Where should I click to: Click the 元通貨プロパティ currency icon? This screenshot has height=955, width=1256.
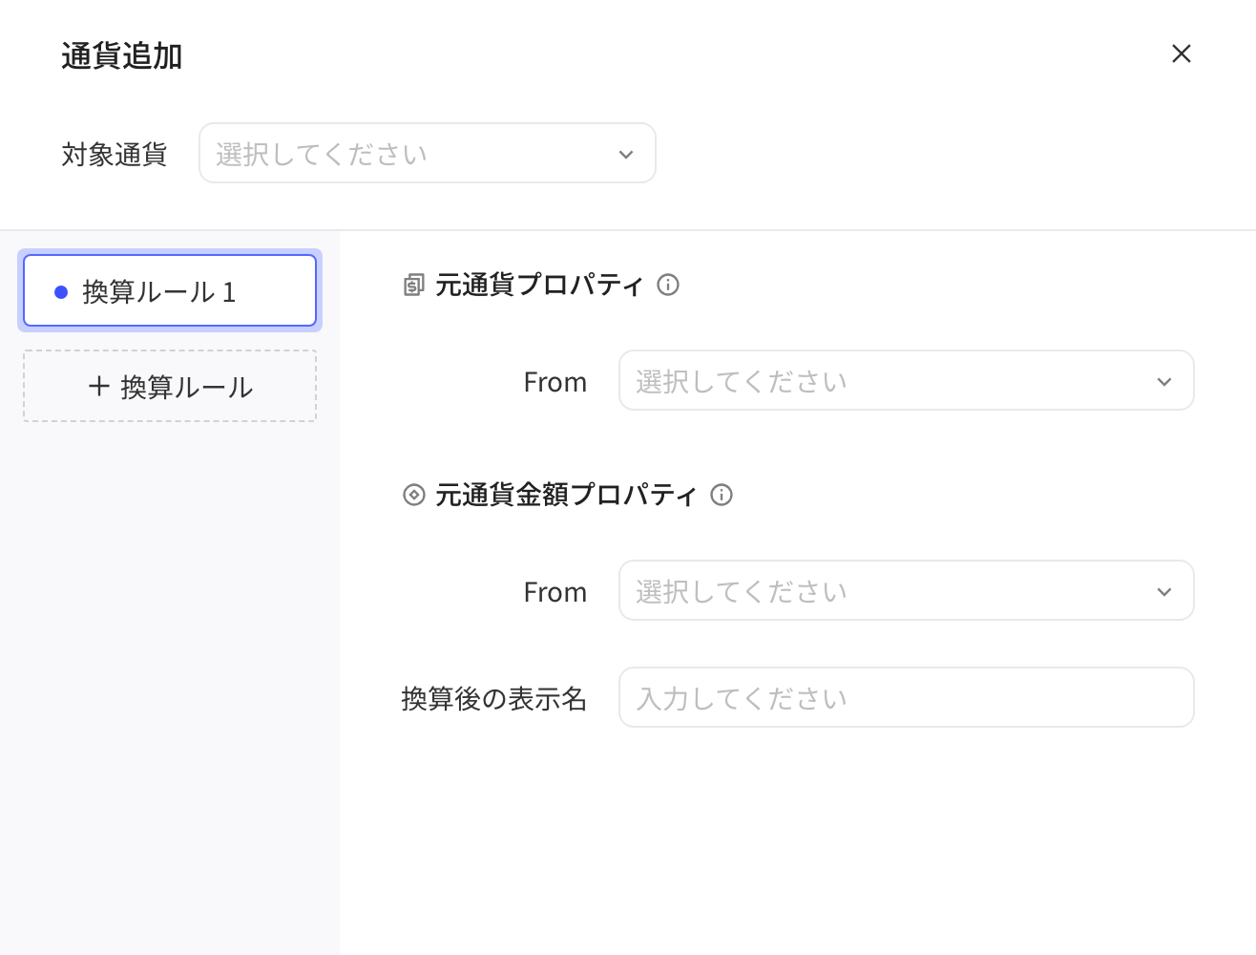coord(413,285)
